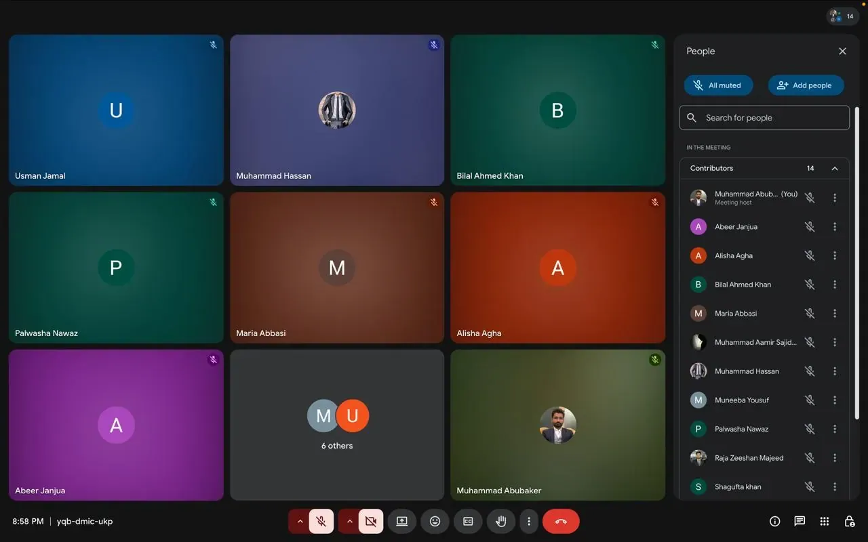Click the Present now screen-share icon
Screen dimensions: 868x542
coord(402,521)
